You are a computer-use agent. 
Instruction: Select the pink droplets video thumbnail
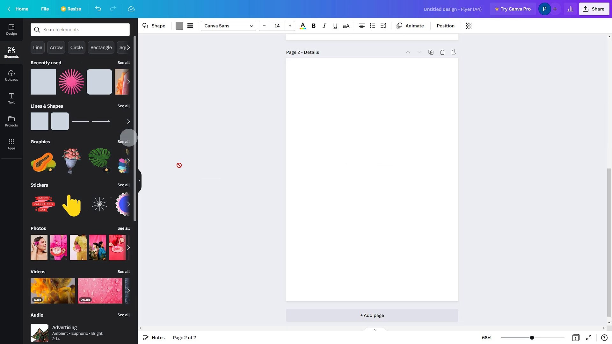pos(100,290)
